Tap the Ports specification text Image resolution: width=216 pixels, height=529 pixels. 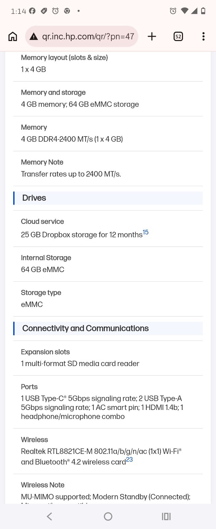click(102, 407)
